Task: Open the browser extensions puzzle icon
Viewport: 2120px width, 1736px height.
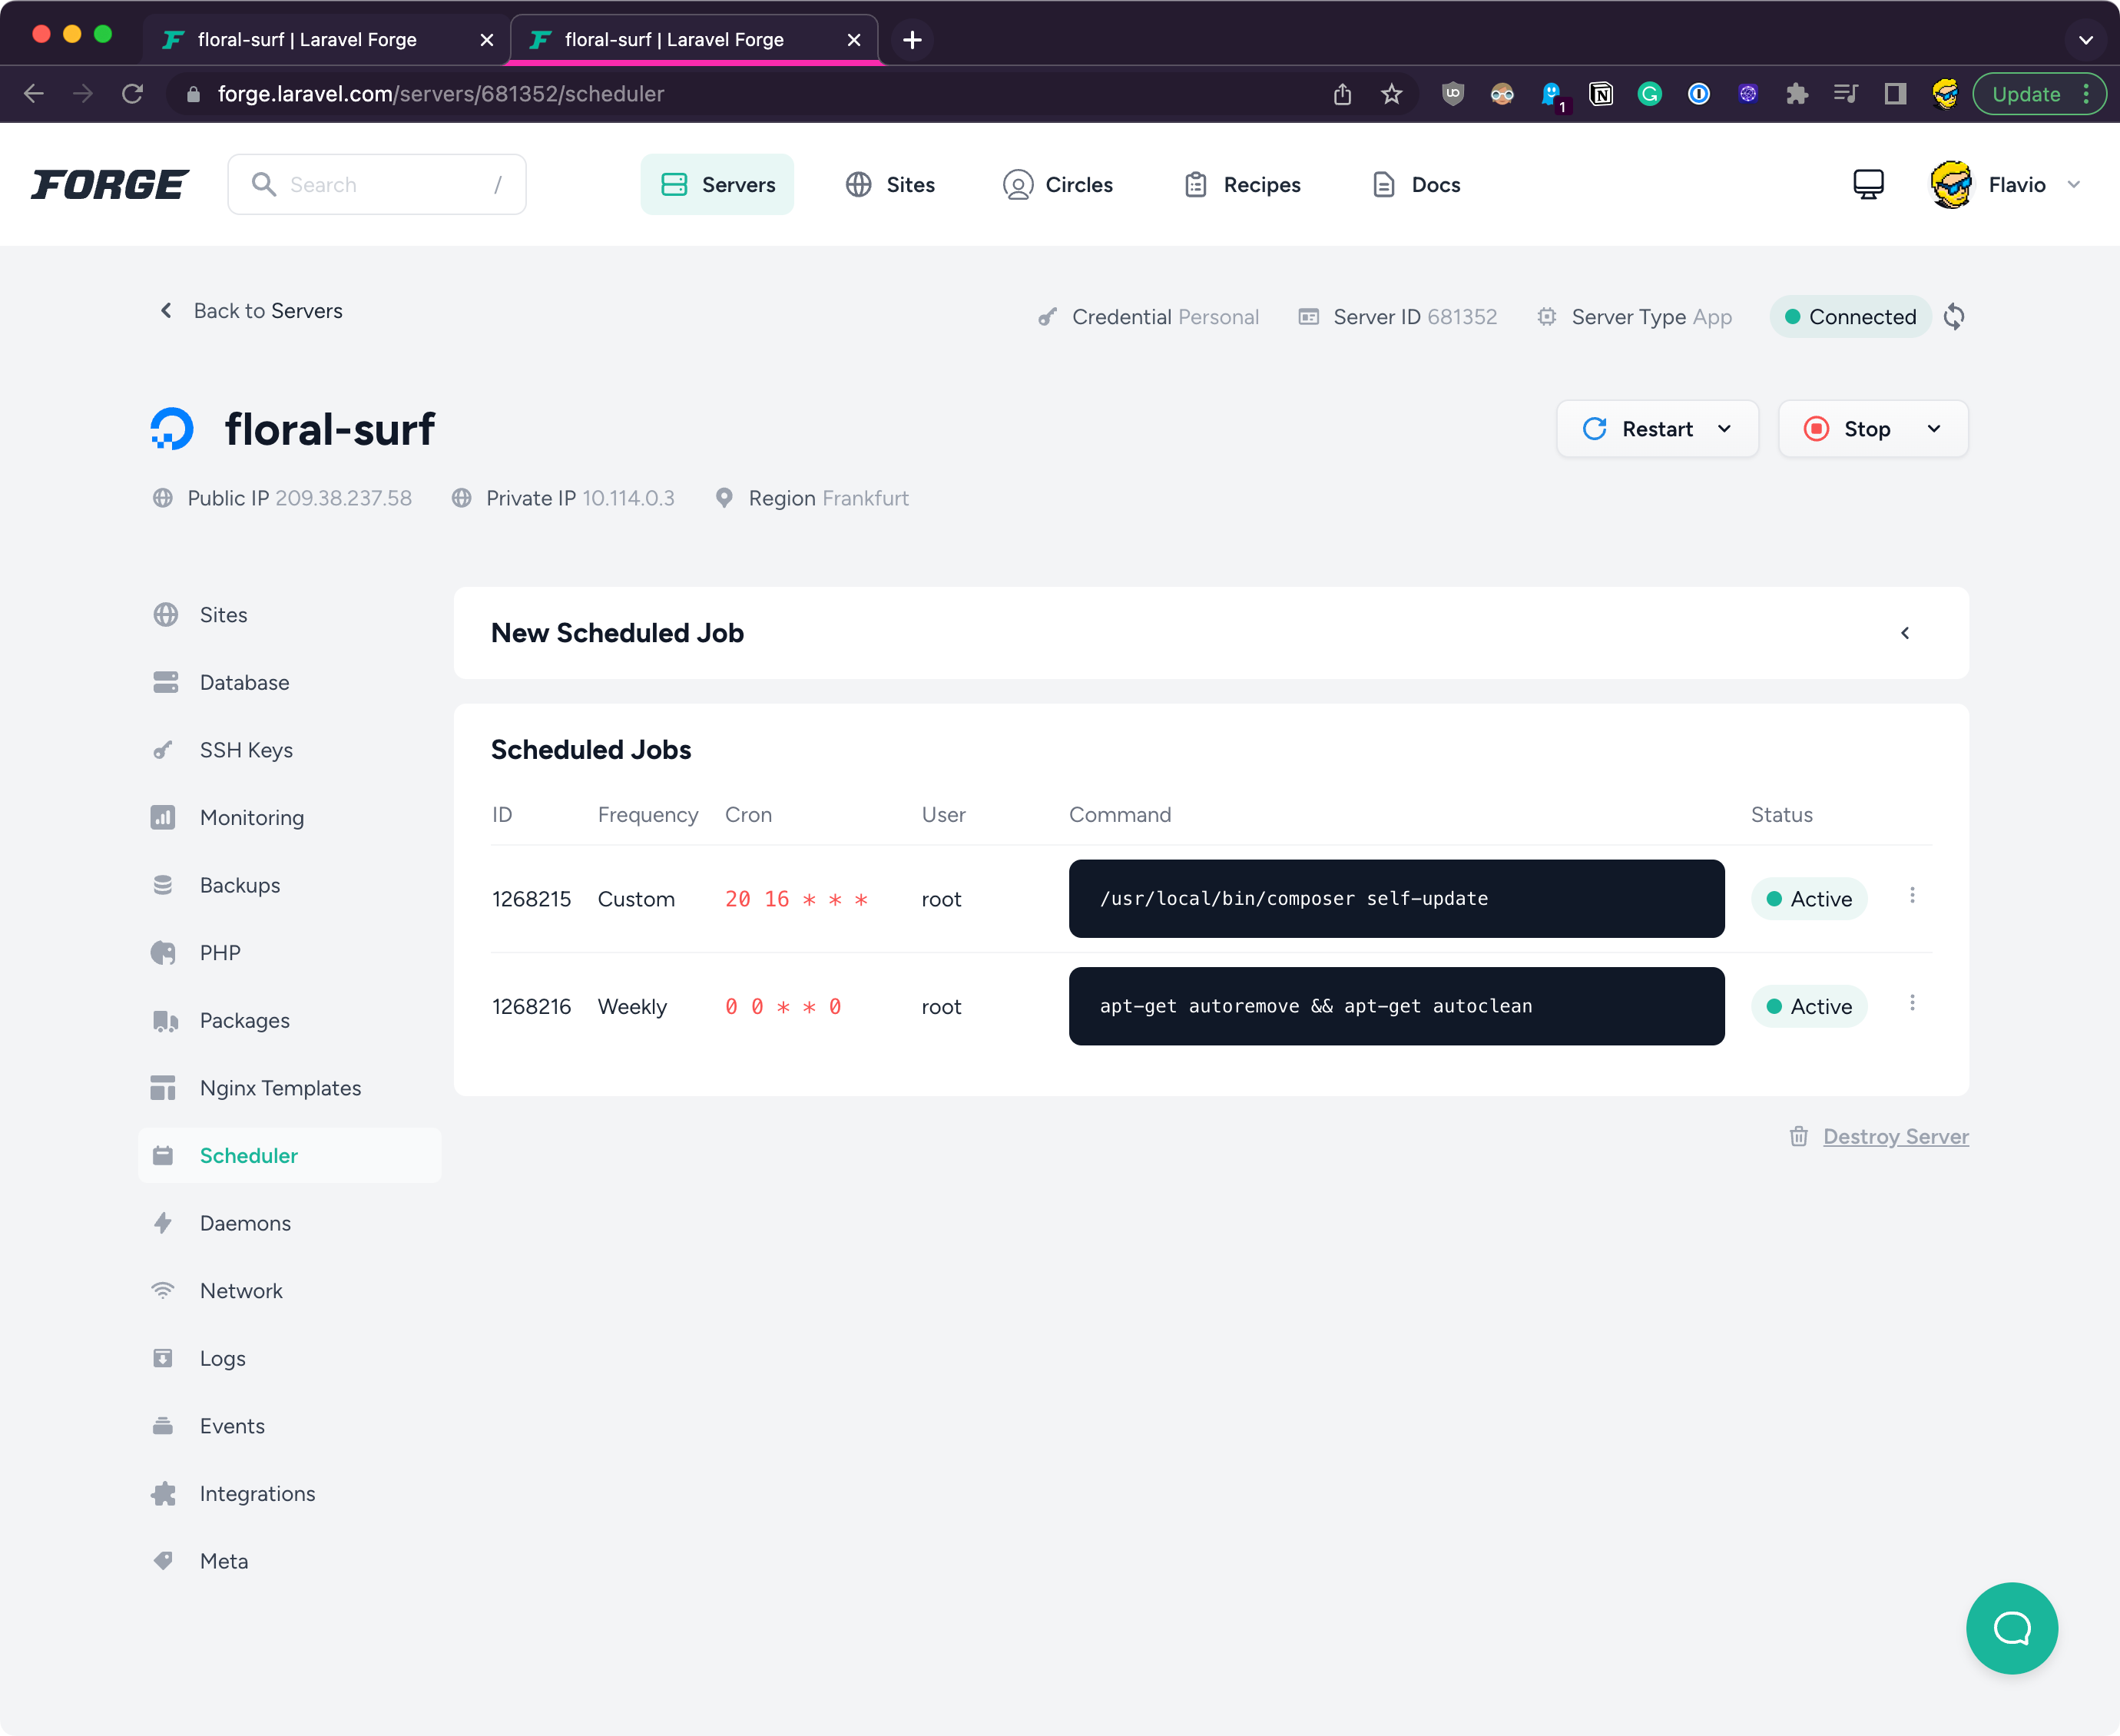Action: click(1797, 94)
